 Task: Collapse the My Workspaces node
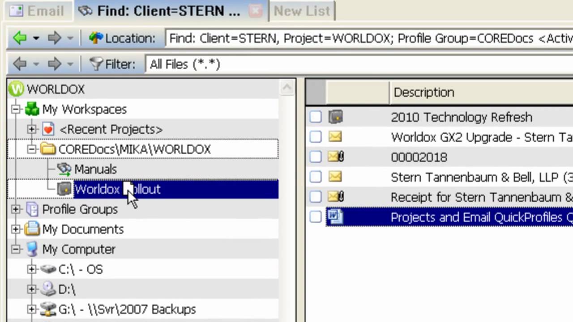(x=16, y=109)
